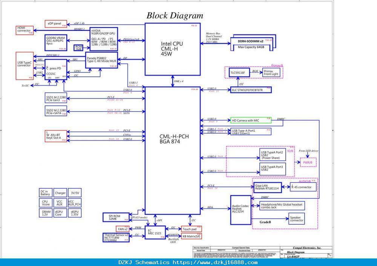Select the ROM 2MB block
The image size is (377, 266).
[x=78, y=48]
